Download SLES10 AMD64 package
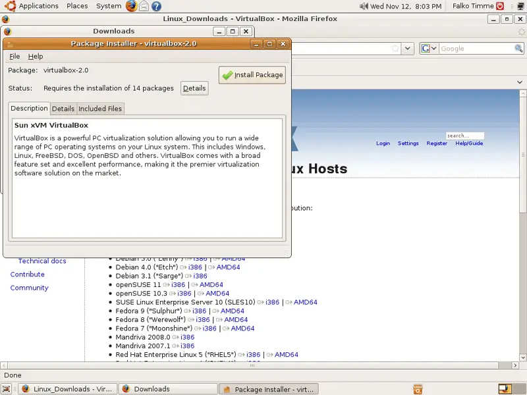The height and width of the screenshot is (395, 527). 305,302
